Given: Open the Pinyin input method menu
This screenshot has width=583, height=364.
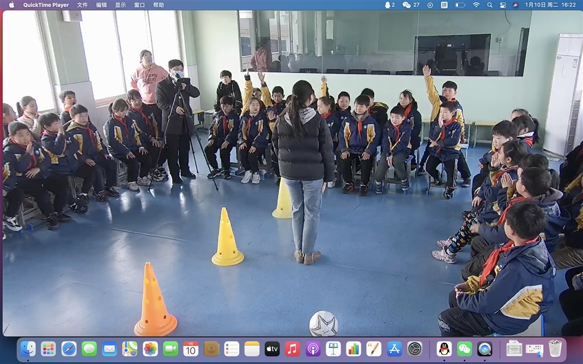Looking at the screenshot, I should coord(444,5).
